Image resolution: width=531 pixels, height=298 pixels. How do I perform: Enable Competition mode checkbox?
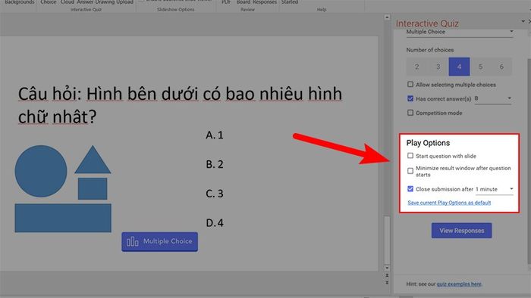pyautogui.click(x=410, y=113)
